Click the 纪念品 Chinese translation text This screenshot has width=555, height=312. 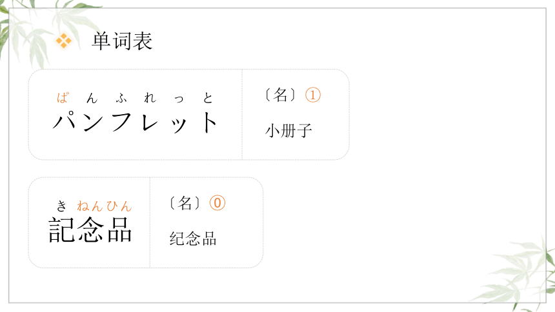(193, 239)
